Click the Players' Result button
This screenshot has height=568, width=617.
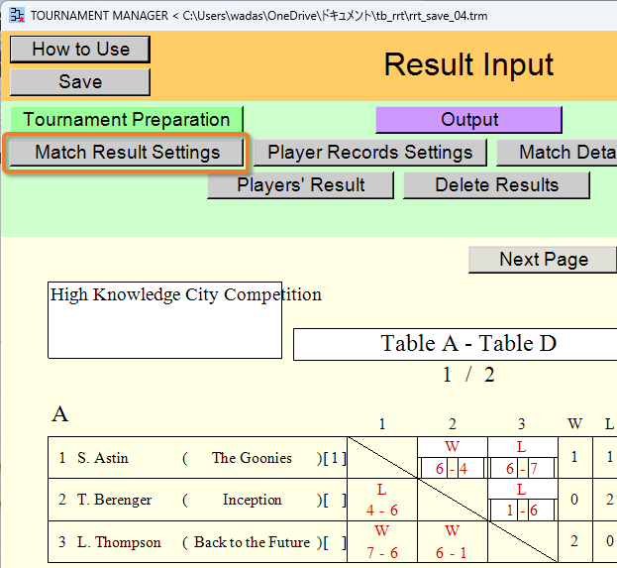pos(301,185)
